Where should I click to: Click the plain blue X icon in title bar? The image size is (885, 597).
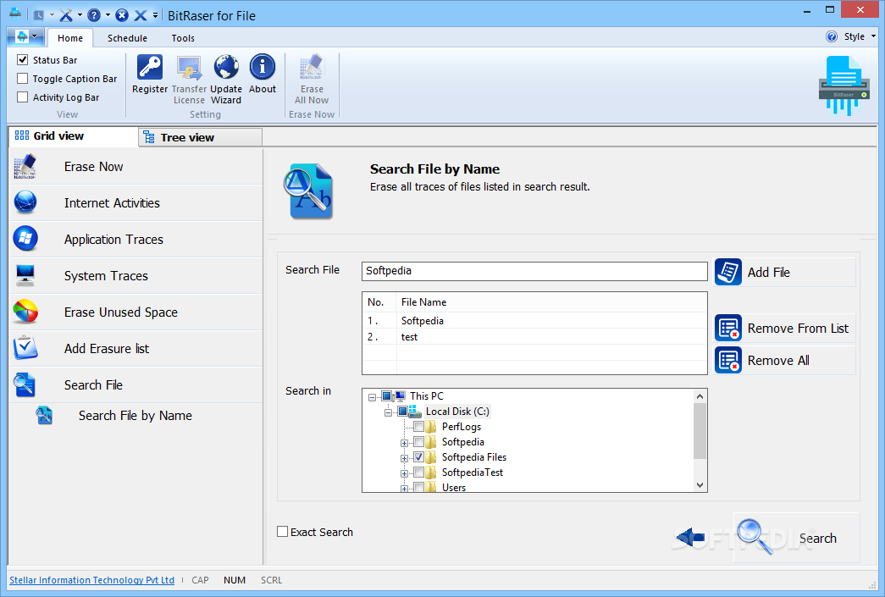141,15
